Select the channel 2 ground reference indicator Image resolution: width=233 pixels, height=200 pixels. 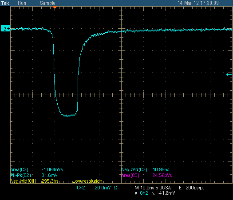[6, 29]
